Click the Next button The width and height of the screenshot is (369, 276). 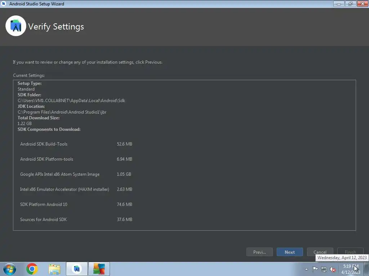pos(290,252)
